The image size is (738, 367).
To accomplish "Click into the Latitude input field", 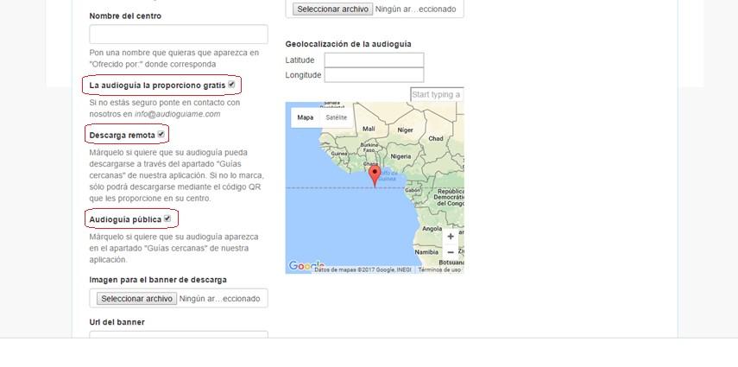I will click(x=374, y=60).
